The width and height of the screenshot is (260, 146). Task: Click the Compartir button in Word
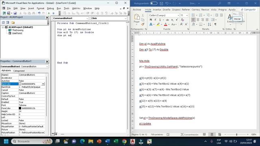248,10
